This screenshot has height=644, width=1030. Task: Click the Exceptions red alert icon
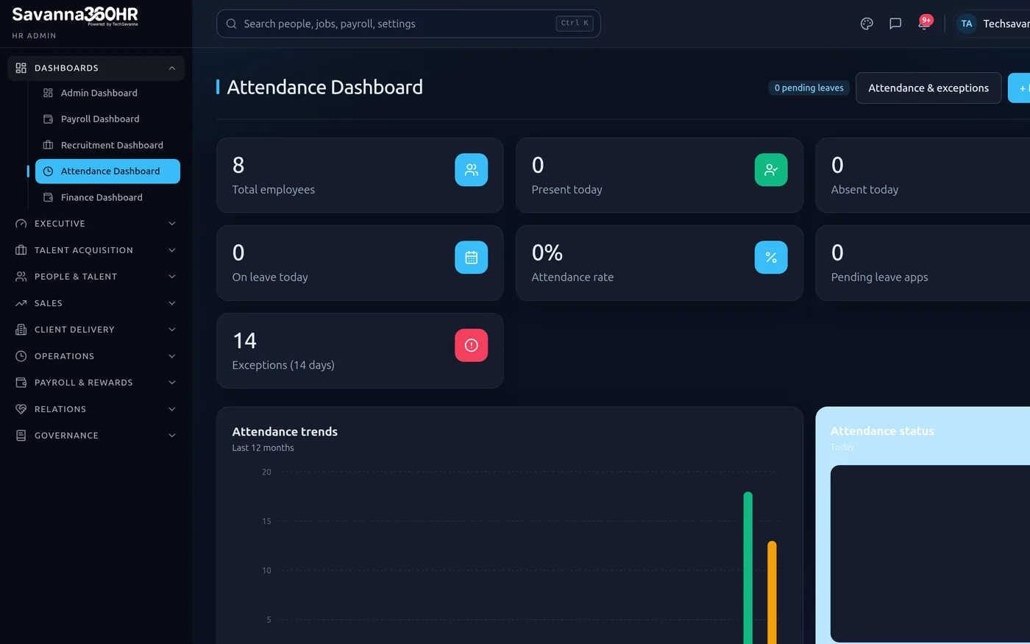(x=472, y=345)
